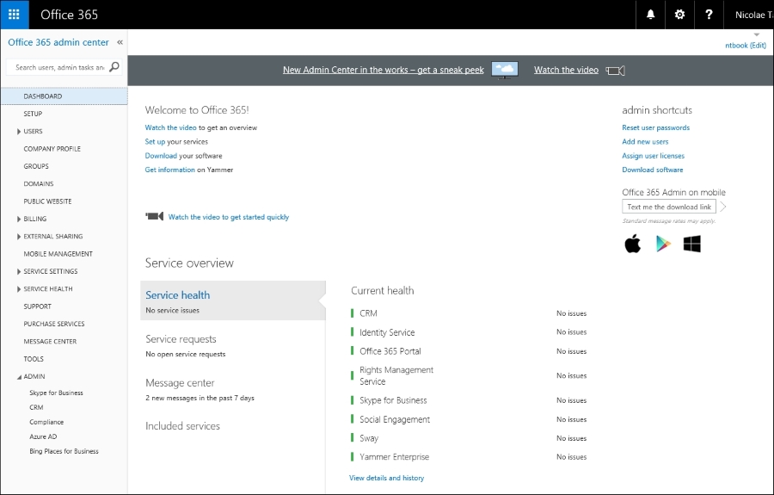This screenshot has height=495, width=774.
Task: Open the Apple App Store icon
Action: point(633,244)
